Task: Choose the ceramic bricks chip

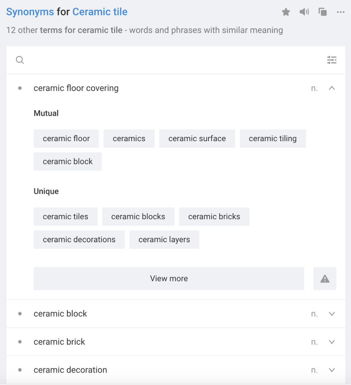Action: pos(214,217)
